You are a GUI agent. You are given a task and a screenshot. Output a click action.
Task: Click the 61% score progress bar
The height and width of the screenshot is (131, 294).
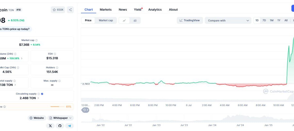click(57, 107)
